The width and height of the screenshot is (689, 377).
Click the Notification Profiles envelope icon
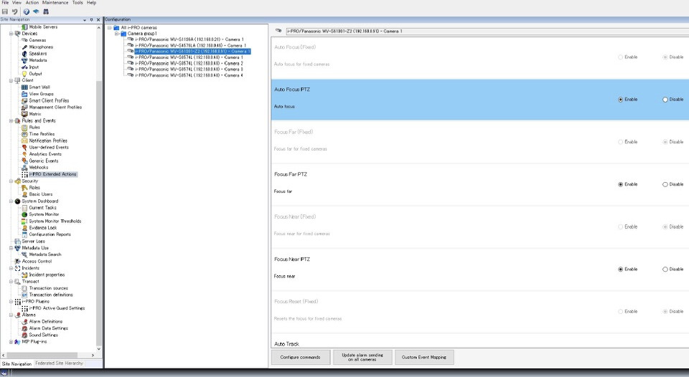[24, 140]
